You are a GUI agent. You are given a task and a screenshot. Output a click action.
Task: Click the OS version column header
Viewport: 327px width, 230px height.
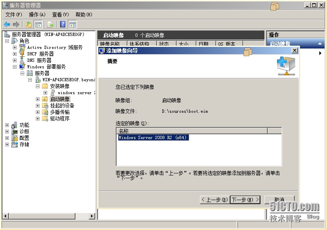click(229, 44)
